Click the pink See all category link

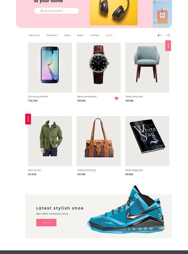[109, 35]
